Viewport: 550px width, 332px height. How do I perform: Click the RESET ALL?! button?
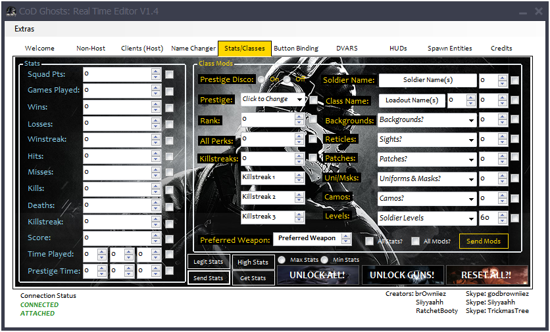[487, 275]
